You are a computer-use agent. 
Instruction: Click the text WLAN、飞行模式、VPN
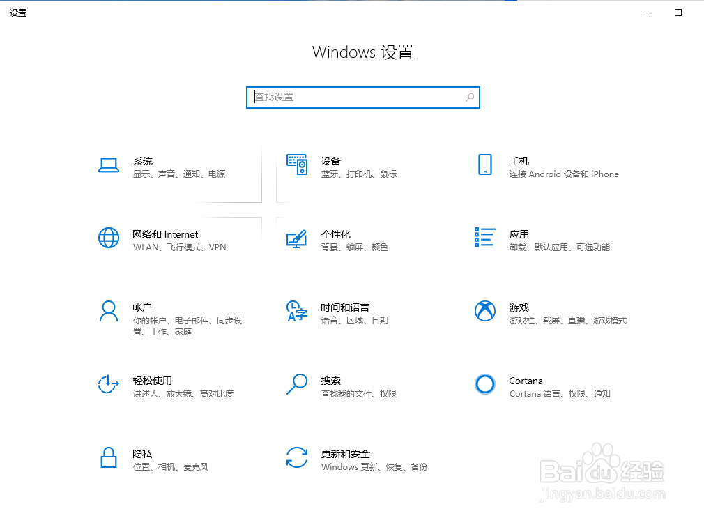click(180, 247)
